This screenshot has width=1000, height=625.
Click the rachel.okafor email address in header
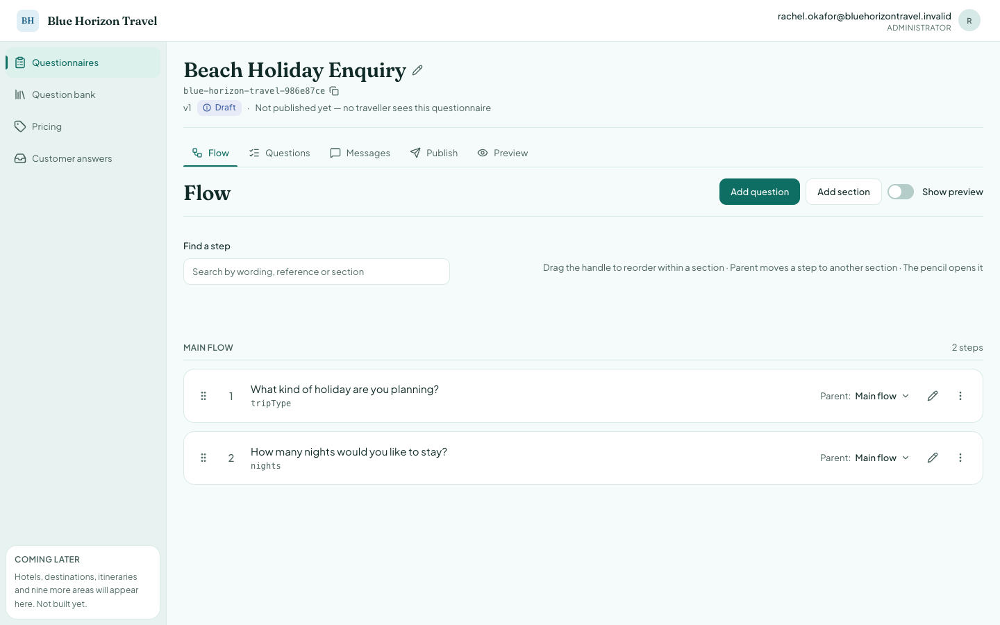865,16
